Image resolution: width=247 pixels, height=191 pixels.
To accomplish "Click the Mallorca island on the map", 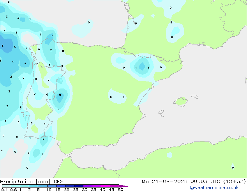I will 180,102.
